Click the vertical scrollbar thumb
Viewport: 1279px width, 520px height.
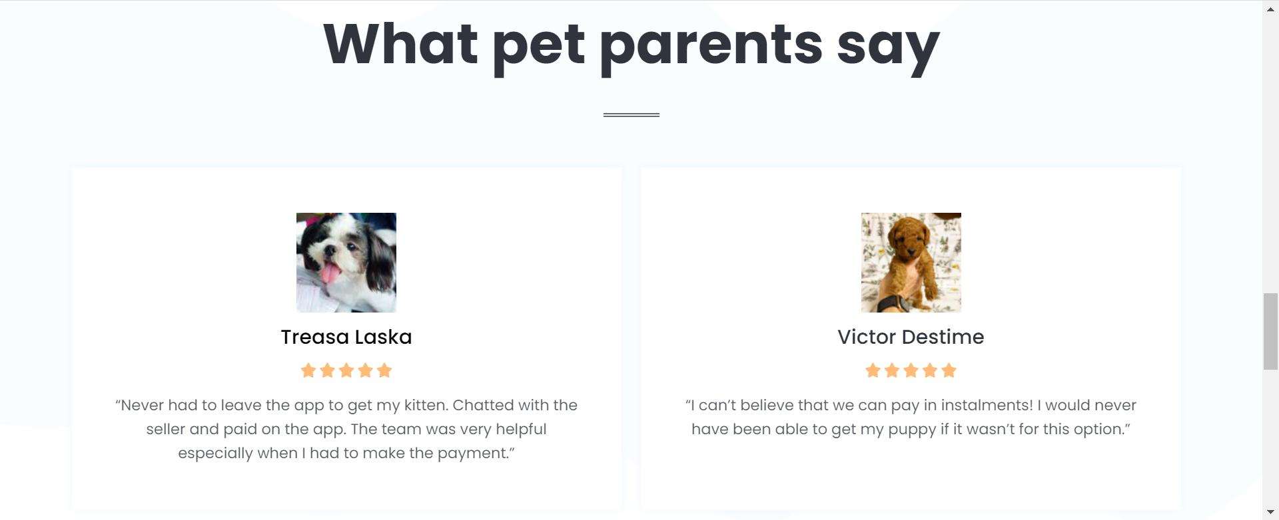pos(1270,330)
